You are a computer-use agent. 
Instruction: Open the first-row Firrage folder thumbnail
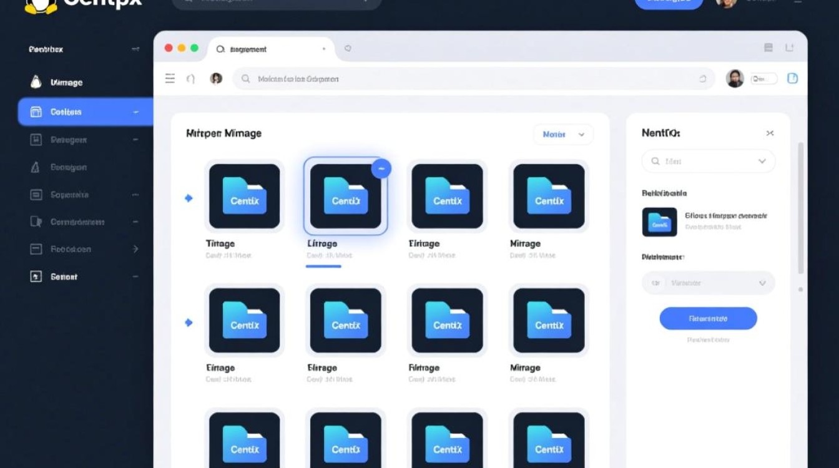(447, 196)
